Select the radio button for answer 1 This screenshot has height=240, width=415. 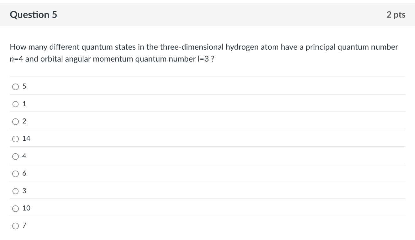coord(15,104)
